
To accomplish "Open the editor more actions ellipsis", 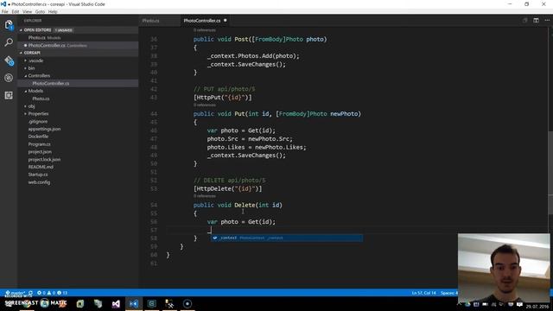I will click(547, 21).
